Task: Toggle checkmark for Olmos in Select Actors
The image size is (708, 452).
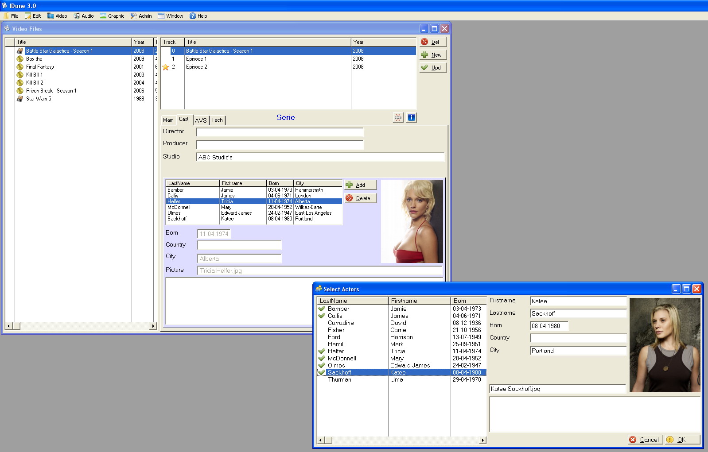Action: click(x=322, y=365)
